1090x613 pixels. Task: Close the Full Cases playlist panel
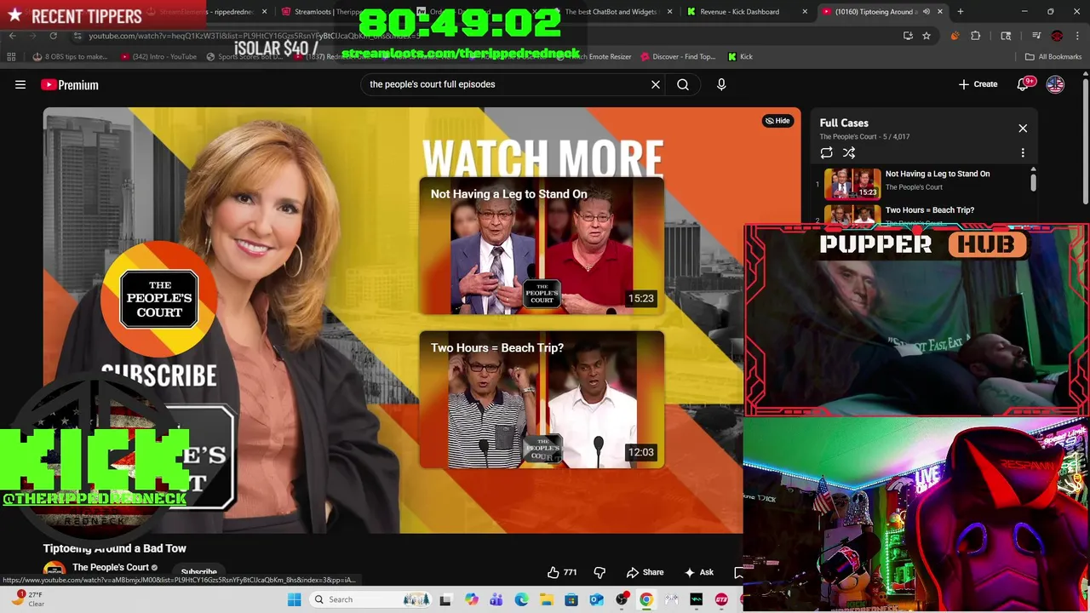pos(1023,129)
